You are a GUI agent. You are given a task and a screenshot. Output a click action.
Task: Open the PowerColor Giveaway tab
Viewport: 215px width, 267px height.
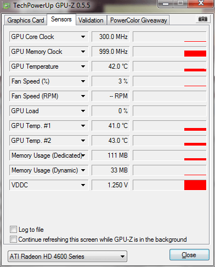(x=139, y=20)
